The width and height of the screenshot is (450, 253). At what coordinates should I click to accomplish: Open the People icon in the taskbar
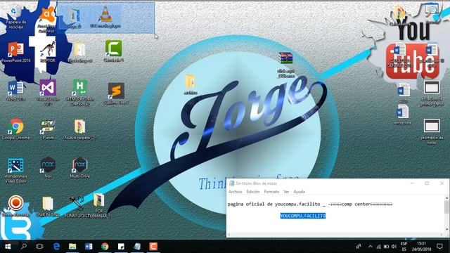[x=359, y=247]
